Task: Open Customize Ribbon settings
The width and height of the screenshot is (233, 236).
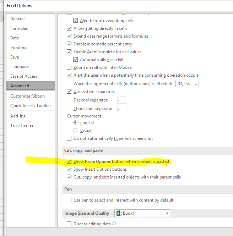Action: [x=27, y=96]
